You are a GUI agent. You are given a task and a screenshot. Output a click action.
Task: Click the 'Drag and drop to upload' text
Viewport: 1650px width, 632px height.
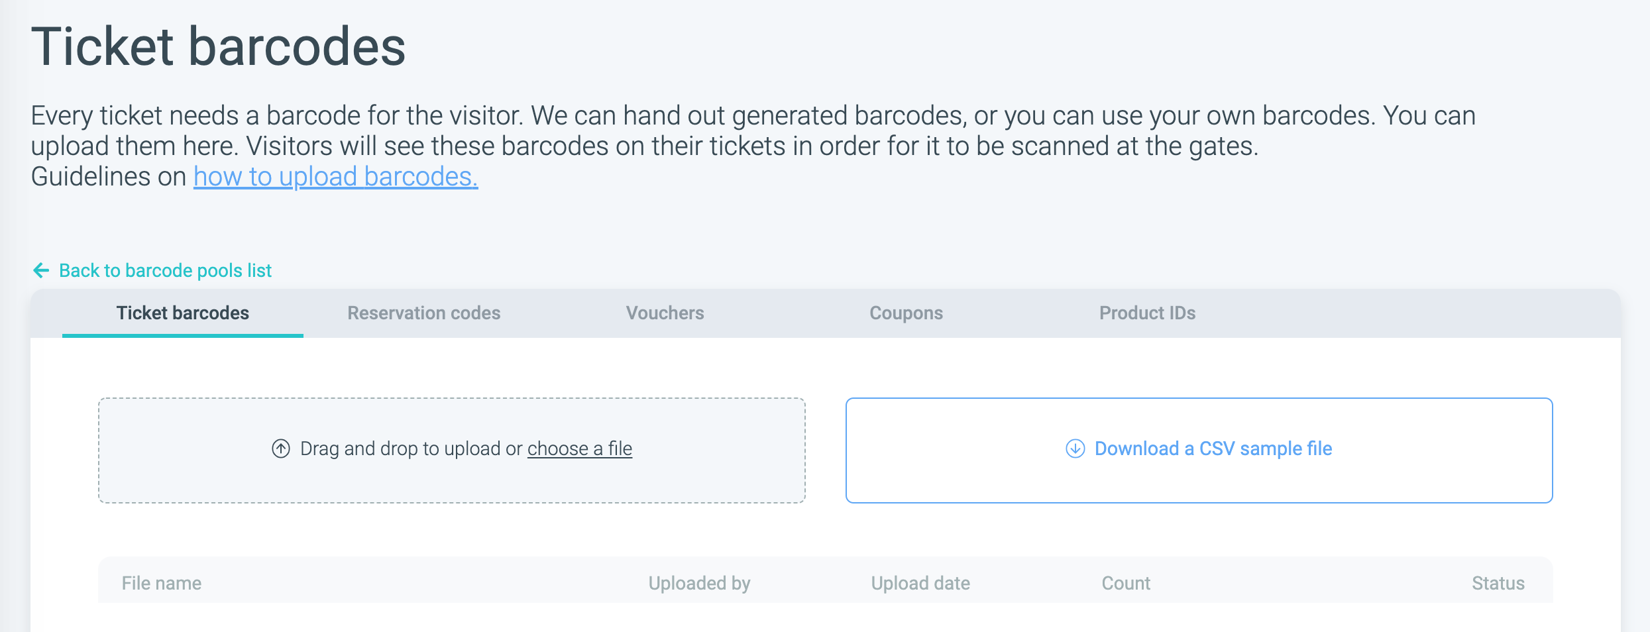click(411, 448)
